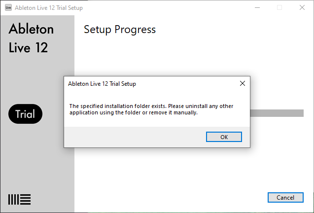
Task: Click the Ableton bars logo
Action: (19, 199)
